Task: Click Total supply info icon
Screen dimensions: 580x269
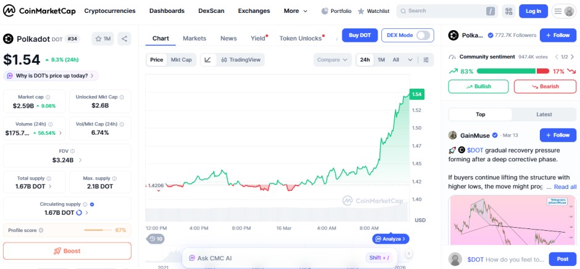Action: (49, 179)
